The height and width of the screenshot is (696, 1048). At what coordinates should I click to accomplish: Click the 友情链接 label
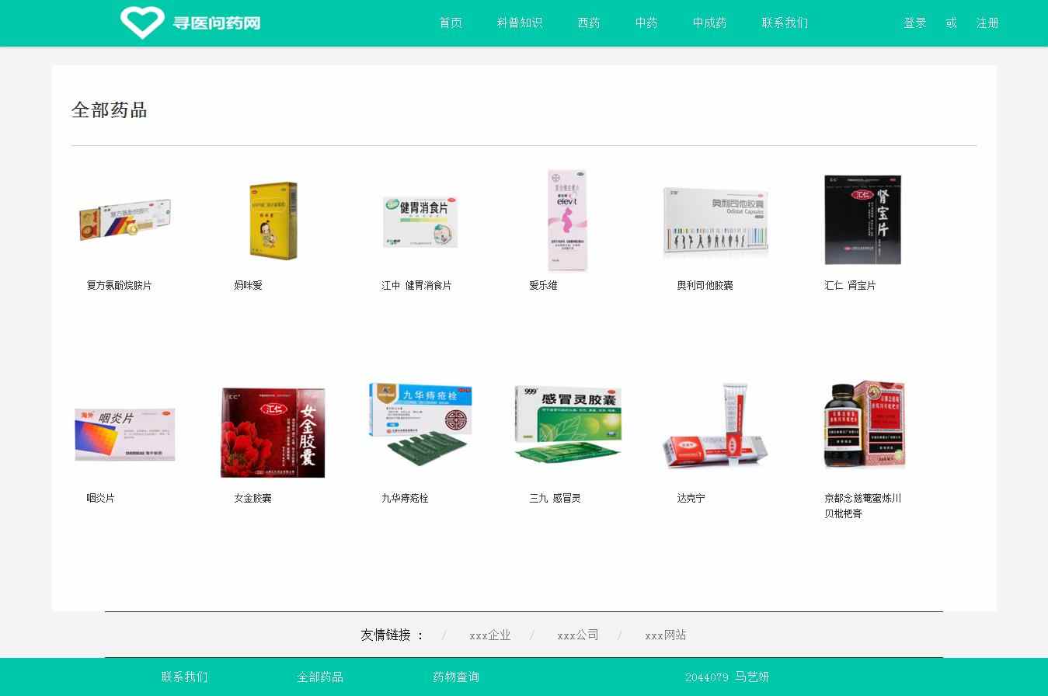(392, 635)
